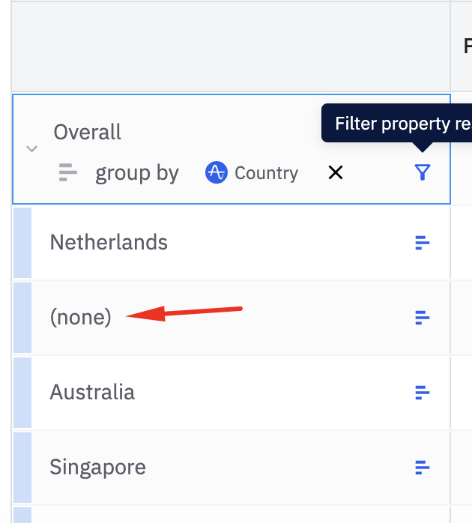This screenshot has height=523, width=472.
Task: Toggle the (none) row color bar
Action: pos(22,318)
